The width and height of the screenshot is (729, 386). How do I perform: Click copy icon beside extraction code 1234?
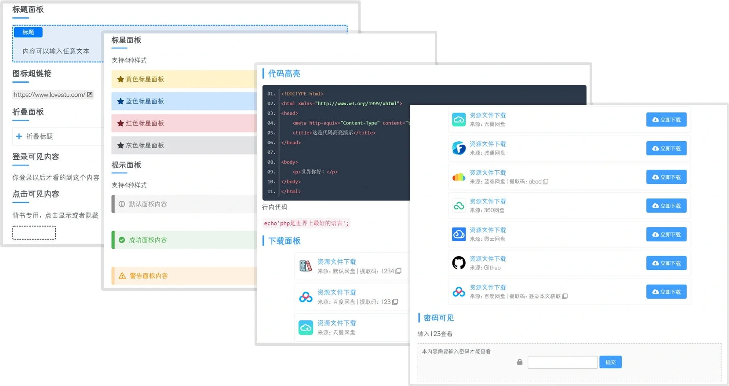coord(398,271)
